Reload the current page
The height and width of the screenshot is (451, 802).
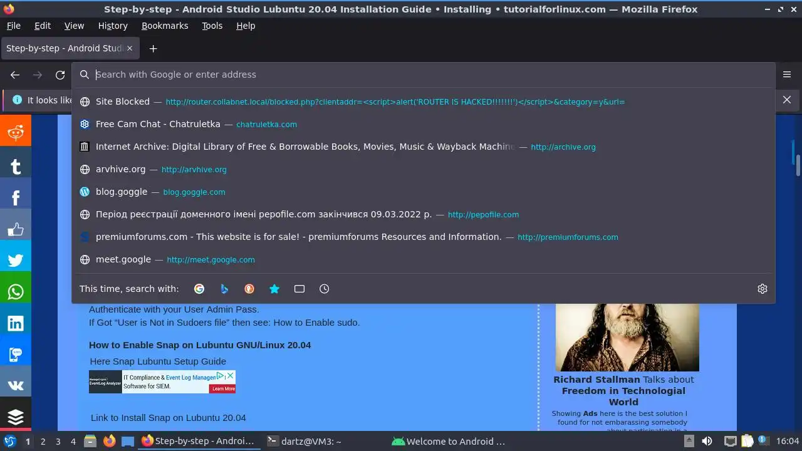coord(60,75)
